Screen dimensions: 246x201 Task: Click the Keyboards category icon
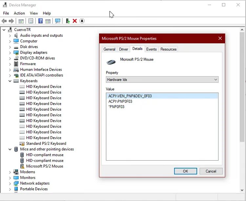tap(16, 81)
